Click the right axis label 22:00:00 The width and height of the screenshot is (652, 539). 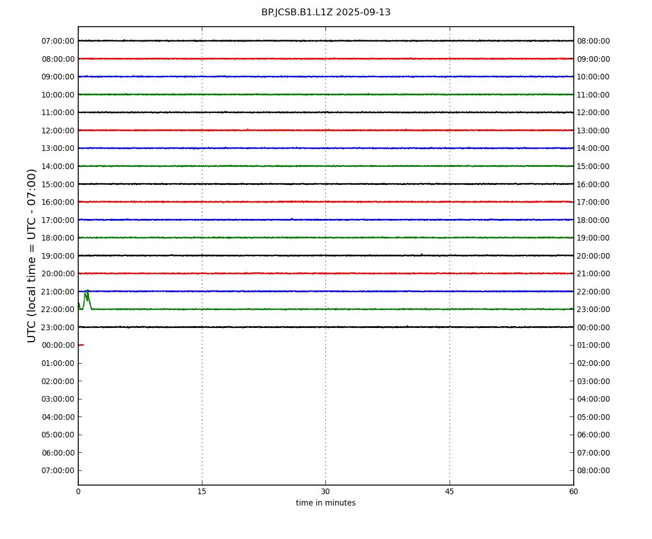tap(594, 292)
